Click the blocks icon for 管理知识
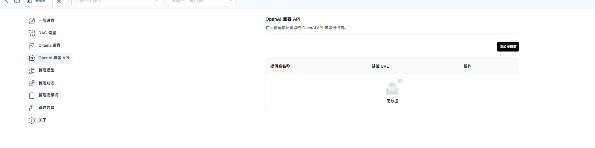 coord(32,83)
